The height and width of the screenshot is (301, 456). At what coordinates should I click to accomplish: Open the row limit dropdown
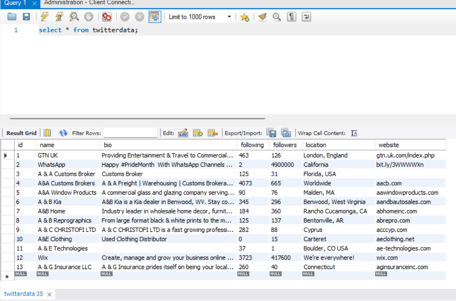click(230, 17)
